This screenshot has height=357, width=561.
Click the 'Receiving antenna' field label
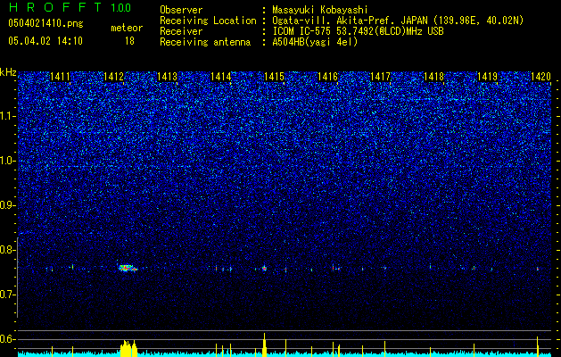(205, 42)
